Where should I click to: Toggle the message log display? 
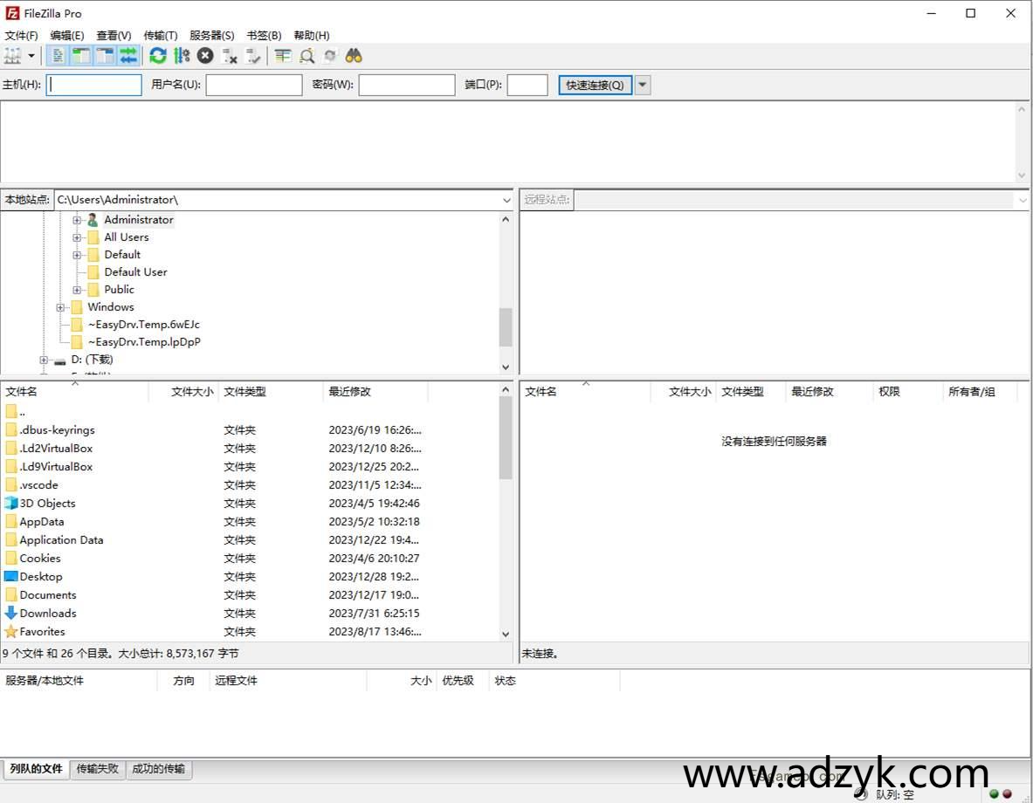(x=55, y=55)
